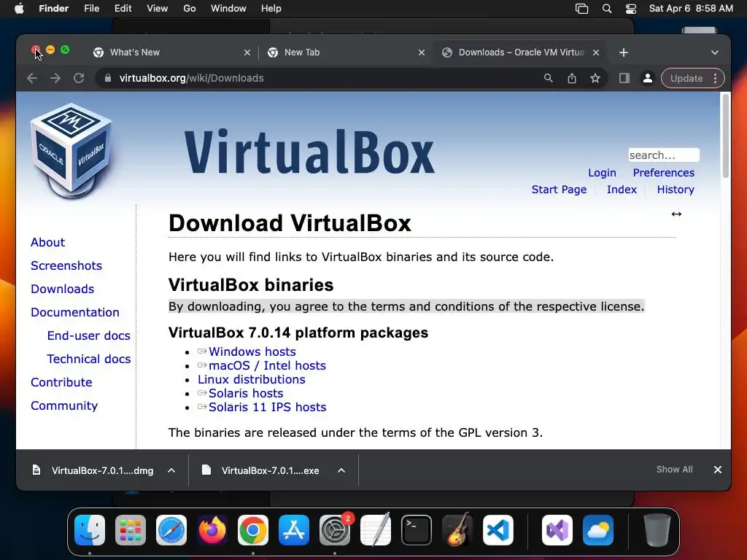Open the Trash in the Dock
The width and height of the screenshot is (747, 560).
[x=657, y=530]
